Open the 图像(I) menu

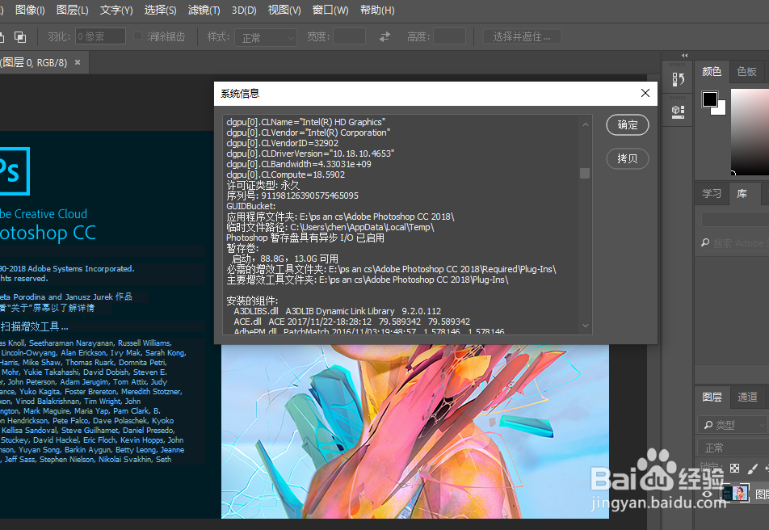click(30, 10)
